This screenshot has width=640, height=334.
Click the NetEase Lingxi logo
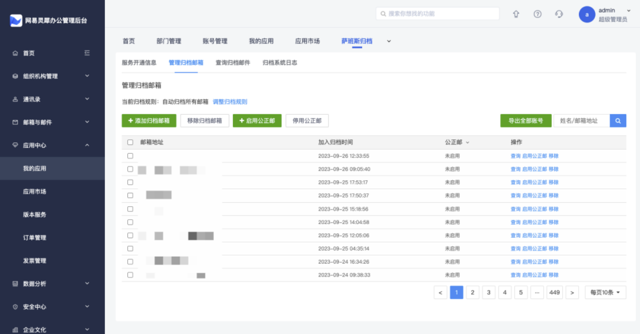(16, 20)
